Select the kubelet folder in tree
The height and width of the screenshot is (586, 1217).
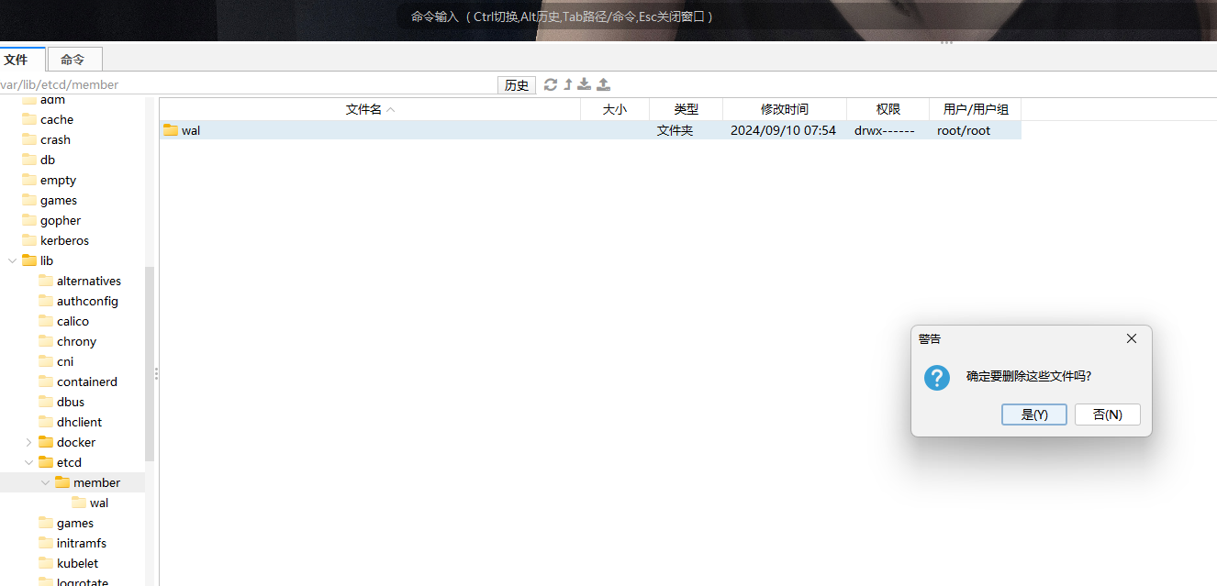[77, 563]
